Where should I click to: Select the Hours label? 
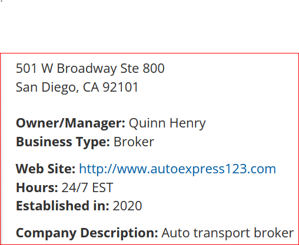point(37,187)
